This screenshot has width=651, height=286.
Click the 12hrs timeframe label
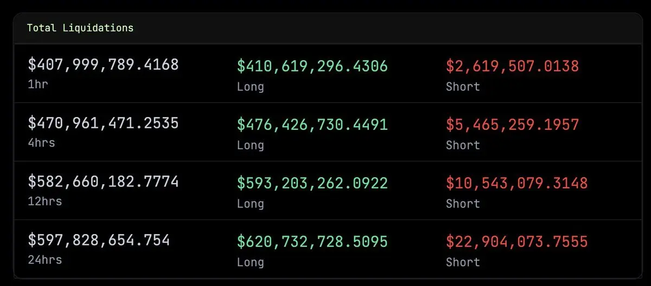tap(45, 201)
